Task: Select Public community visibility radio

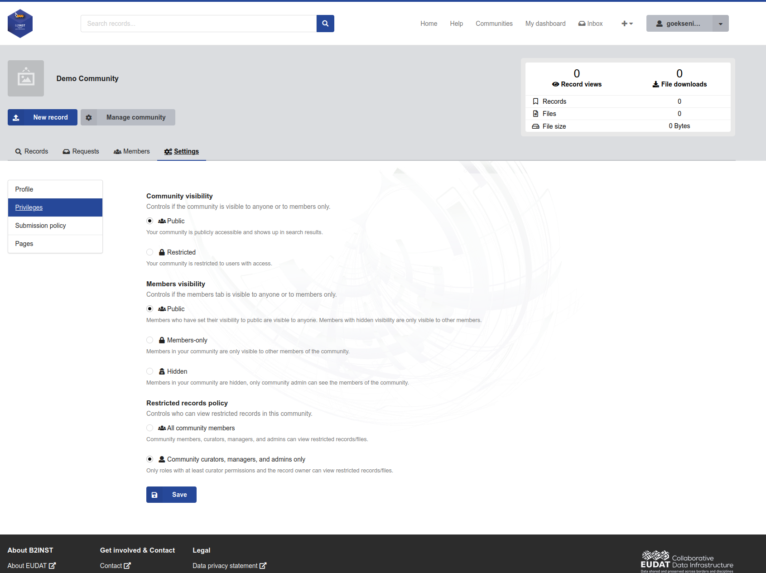Action: click(x=150, y=221)
